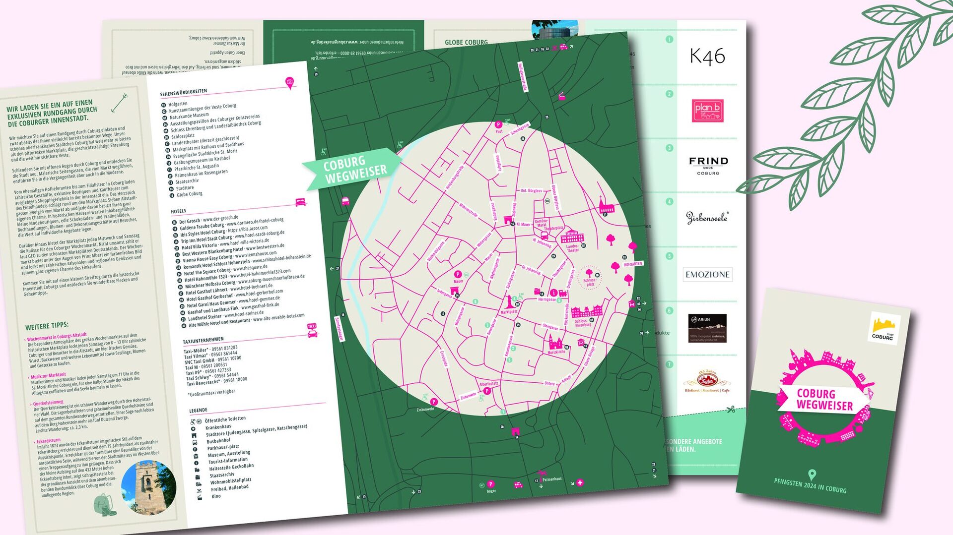Click the Ariun cashmere dark logo tile
Screen dimensions: 953x535
click(x=707, y=328)
